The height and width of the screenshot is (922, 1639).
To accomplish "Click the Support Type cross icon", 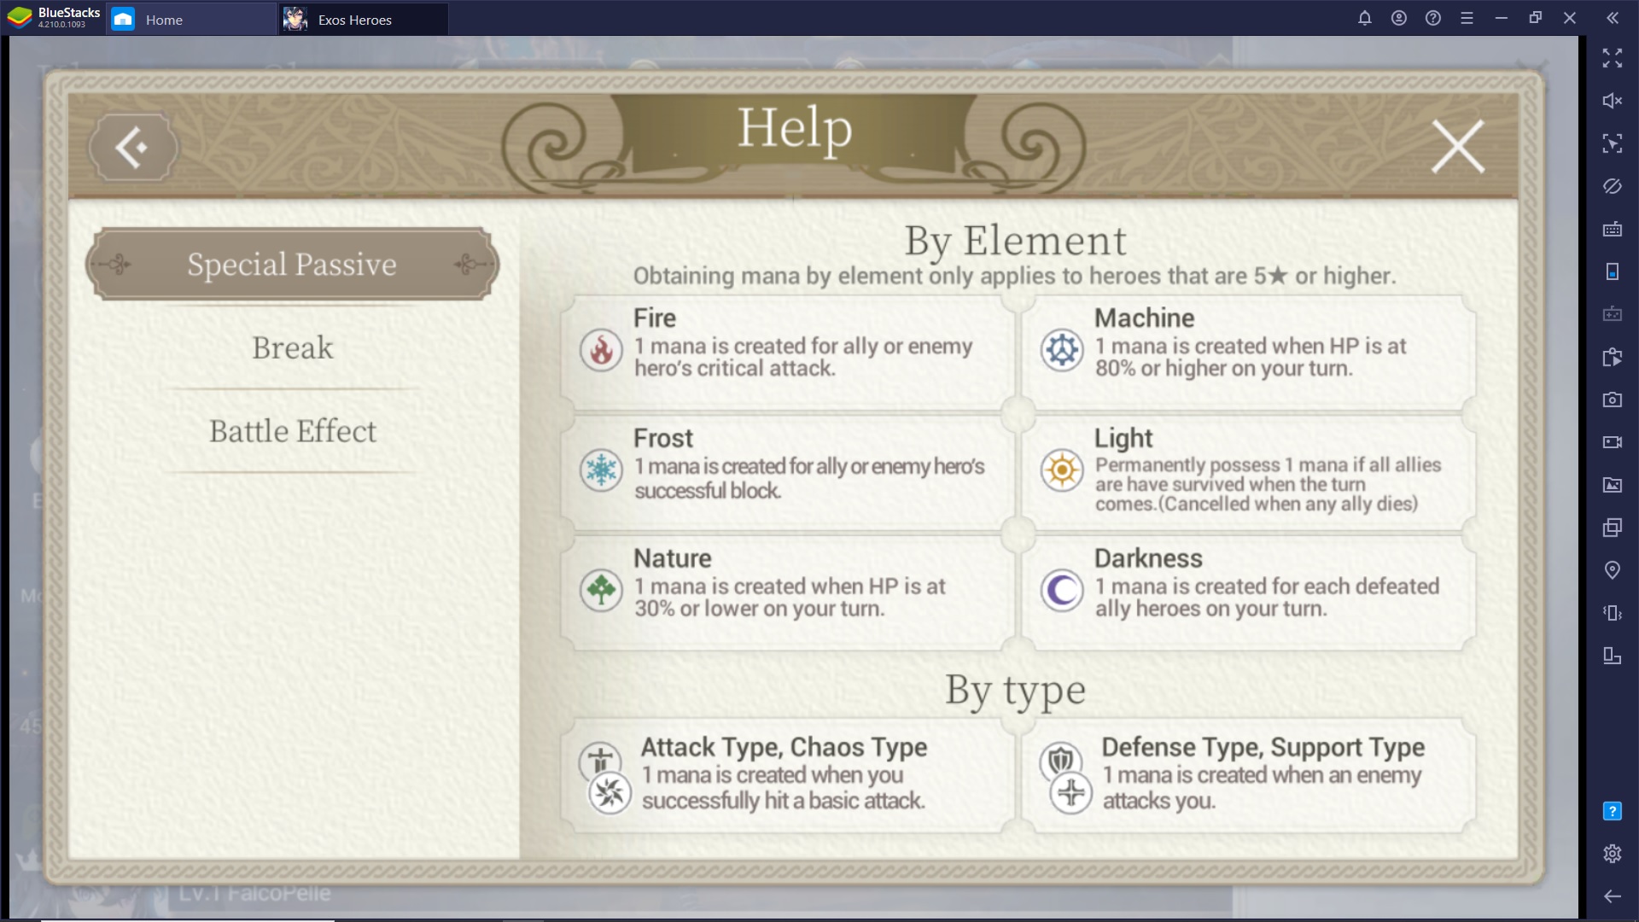I will 1071,793.
